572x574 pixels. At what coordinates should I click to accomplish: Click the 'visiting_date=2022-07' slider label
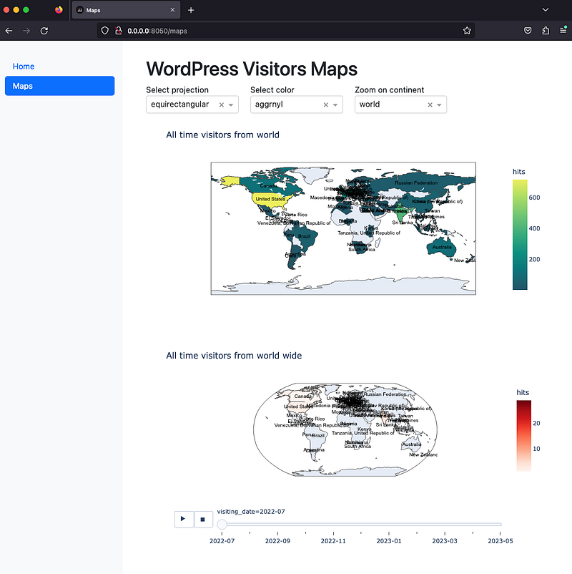[x=251, y=512]
